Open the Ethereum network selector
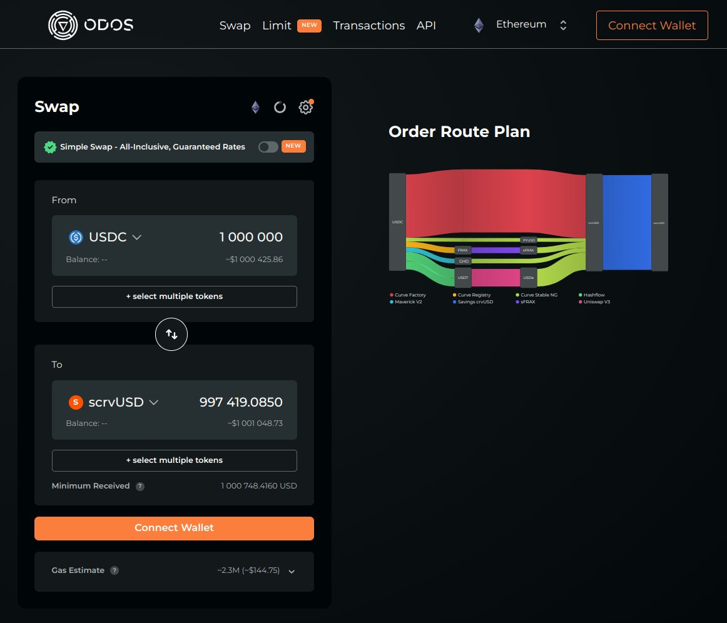Viewport: 727px width, 623px height. click(520, 24)
